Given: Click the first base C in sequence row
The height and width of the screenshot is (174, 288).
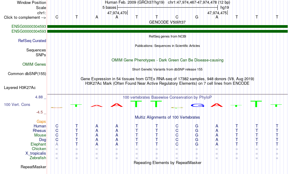Looking at the screenshot, I should (57, 17).
